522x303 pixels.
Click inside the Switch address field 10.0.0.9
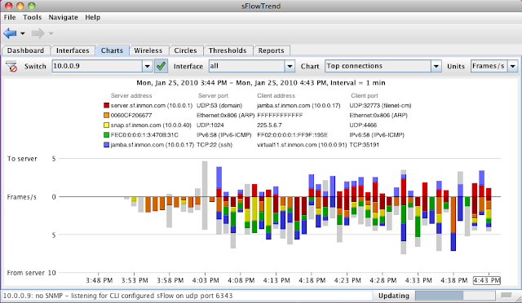point(97,66)
